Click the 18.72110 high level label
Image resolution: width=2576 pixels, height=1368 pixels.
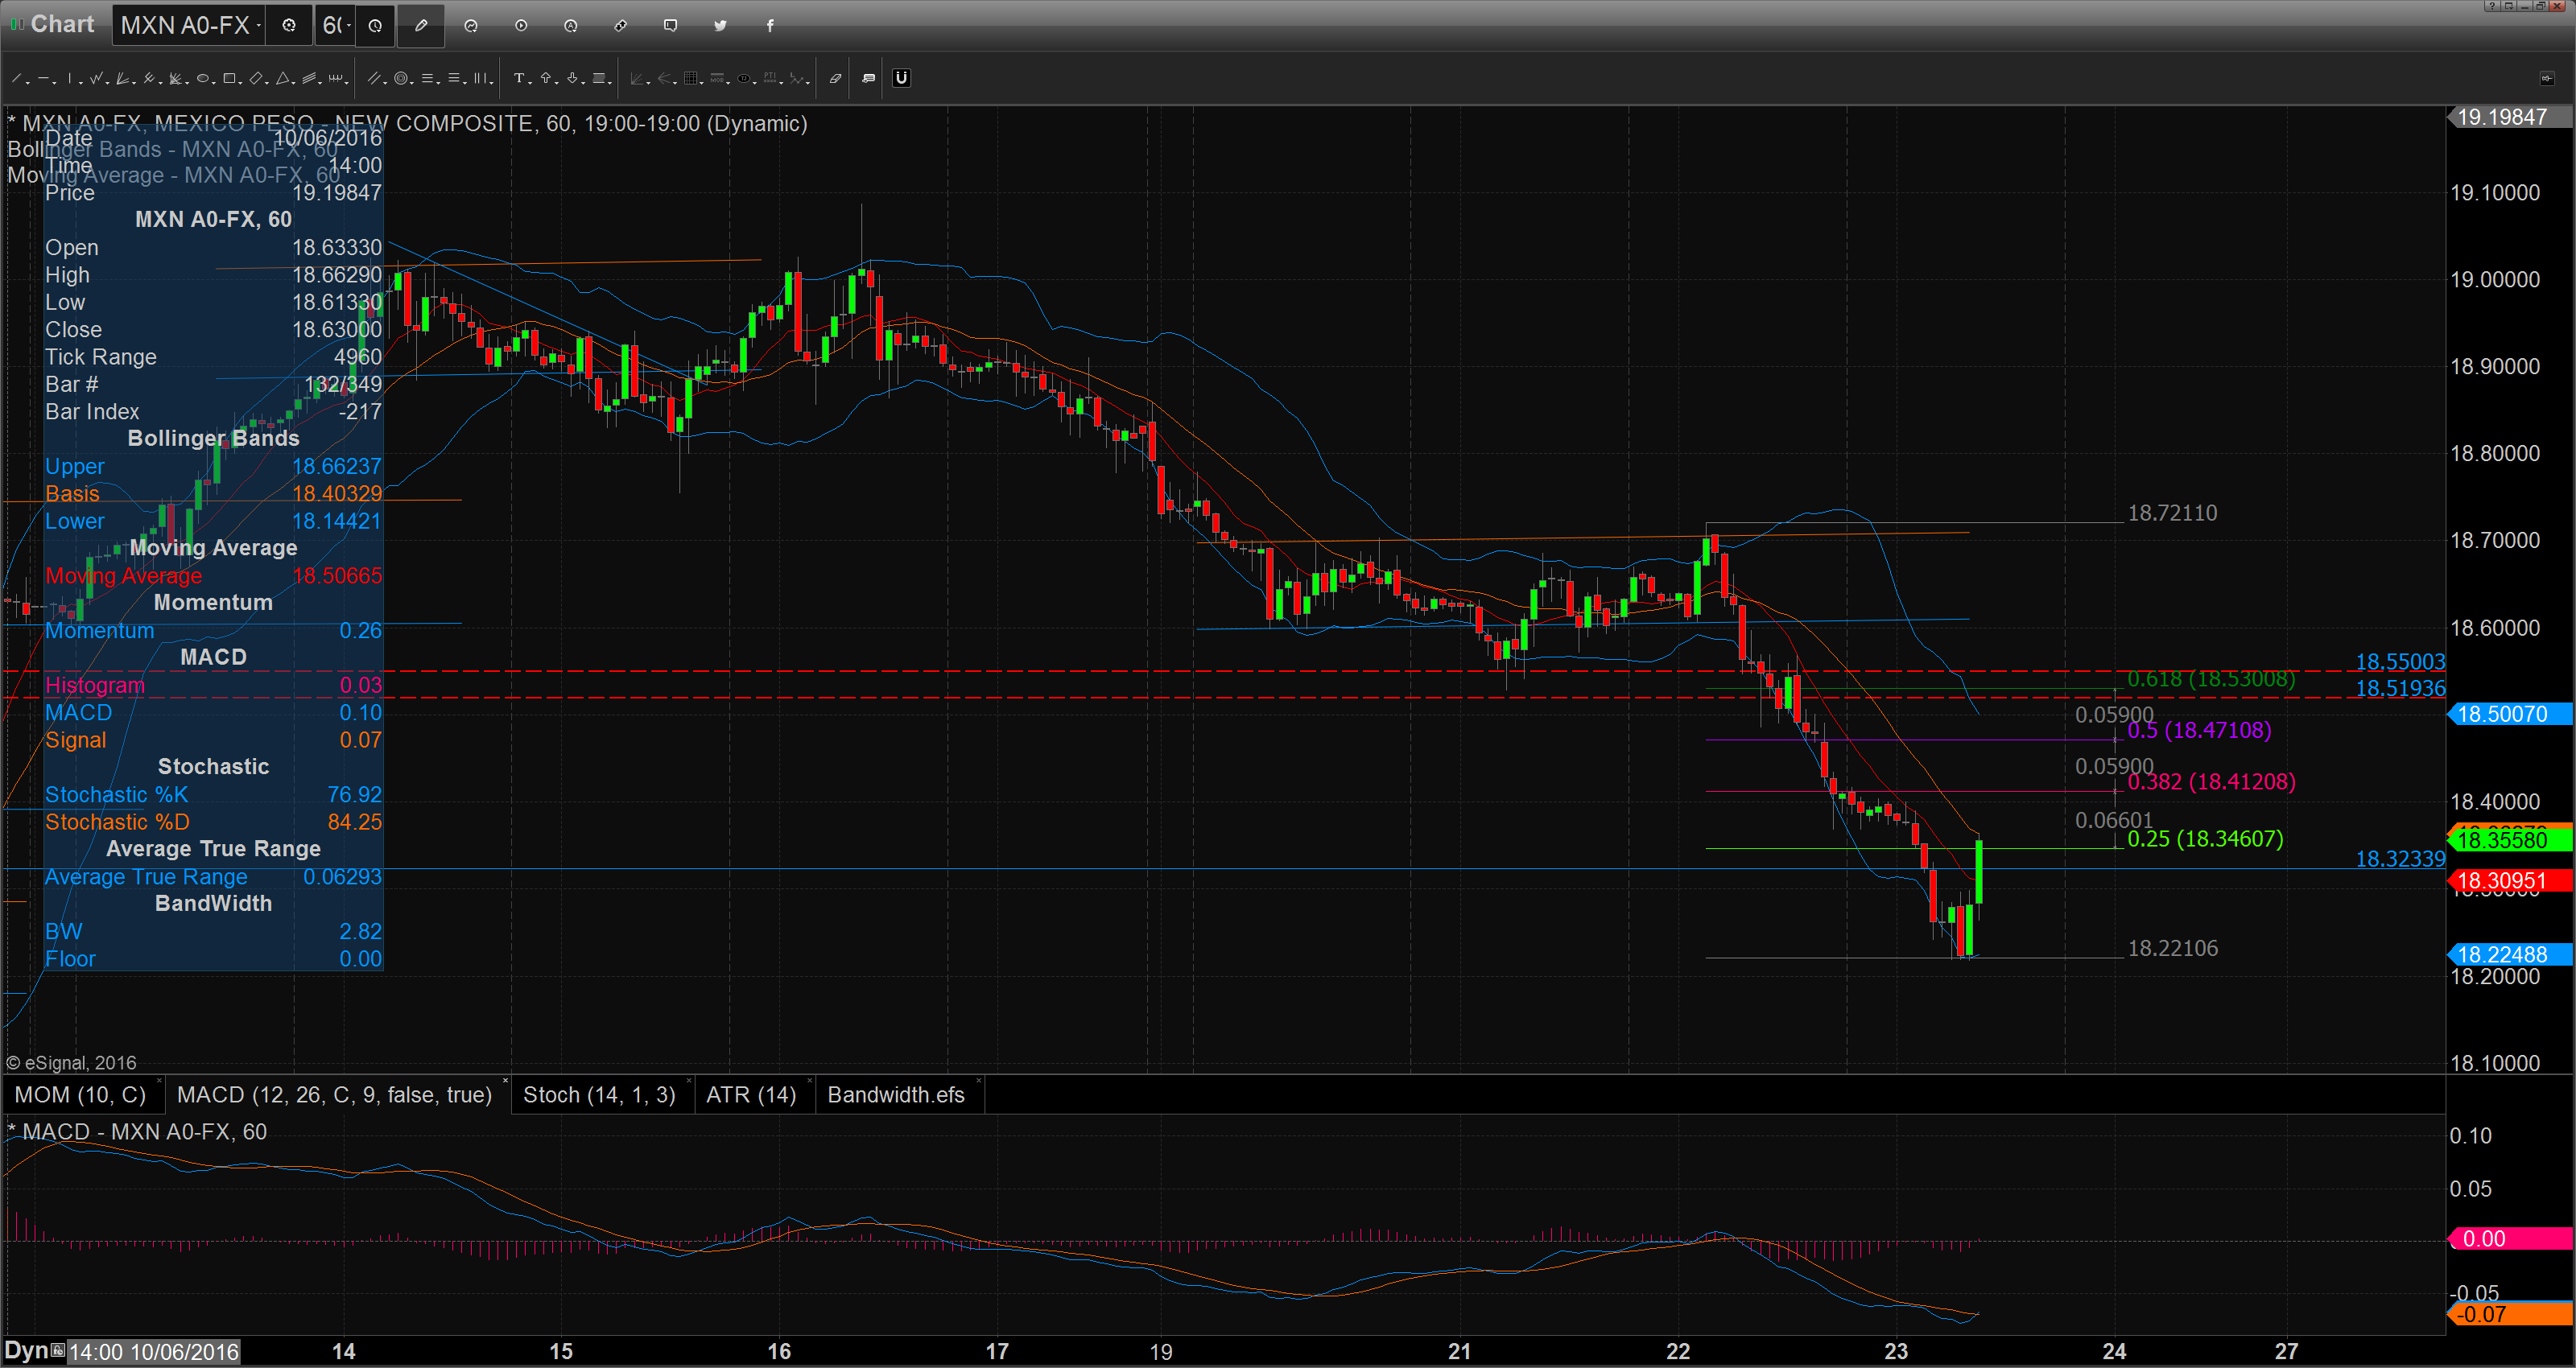click(2172, 513)
